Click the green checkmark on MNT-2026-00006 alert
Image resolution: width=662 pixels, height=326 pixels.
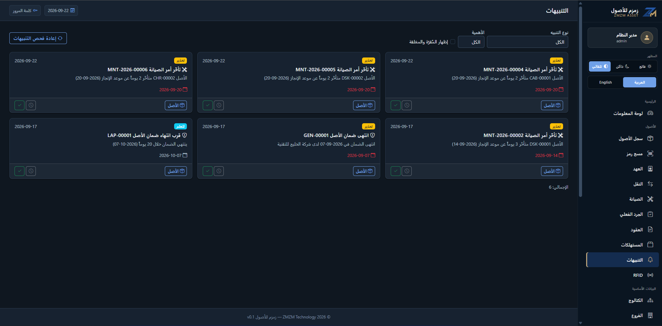click(x=20, y=105)
